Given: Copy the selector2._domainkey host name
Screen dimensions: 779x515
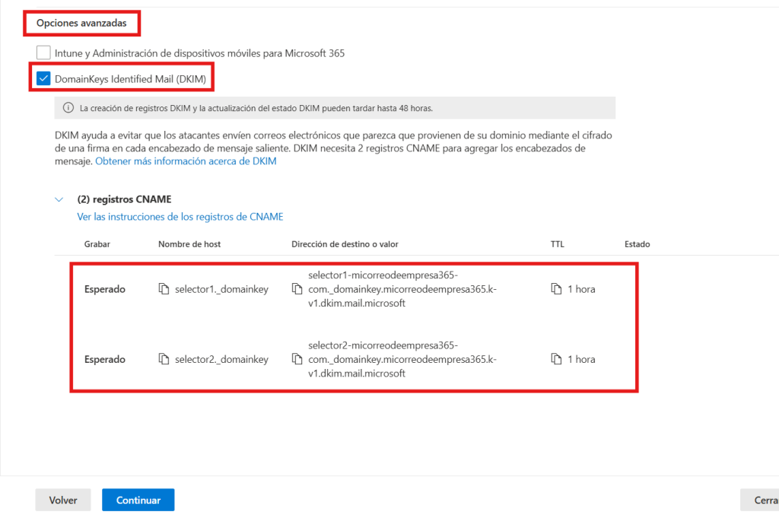Looking at the screenshot, I should click(163, 359).
